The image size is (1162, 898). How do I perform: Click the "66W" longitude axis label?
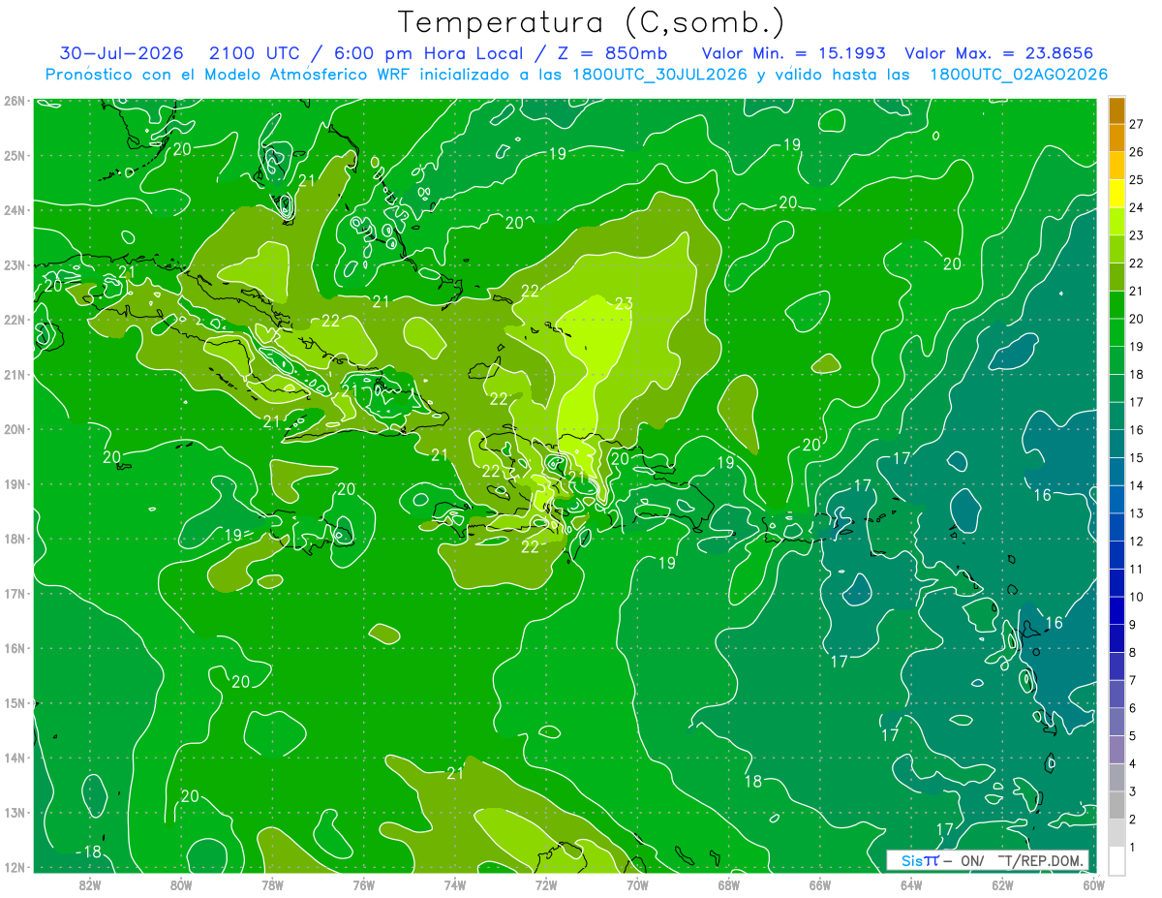coord(820,883)
